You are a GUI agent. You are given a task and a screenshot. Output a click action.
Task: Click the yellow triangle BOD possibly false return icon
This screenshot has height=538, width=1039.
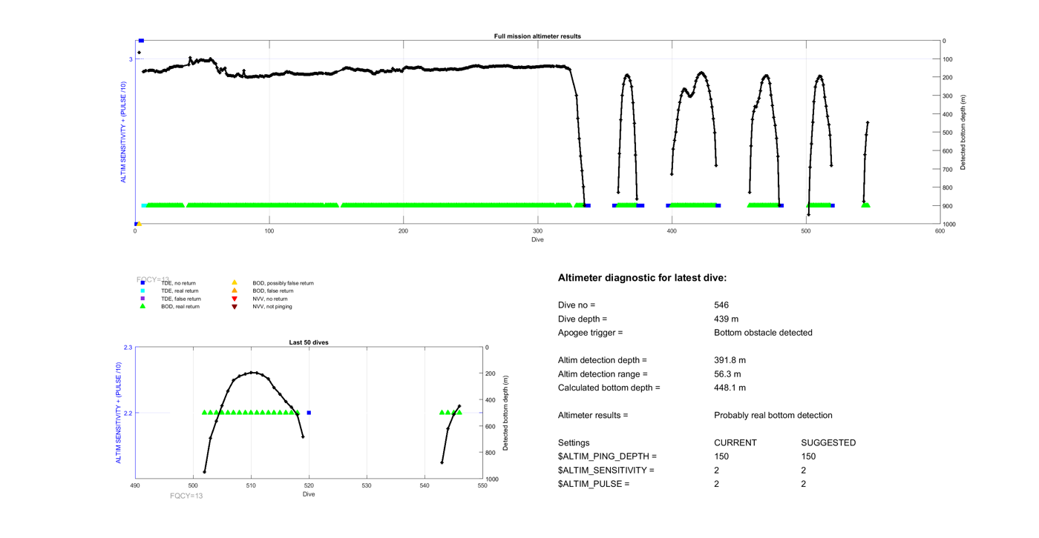(235, 282)
